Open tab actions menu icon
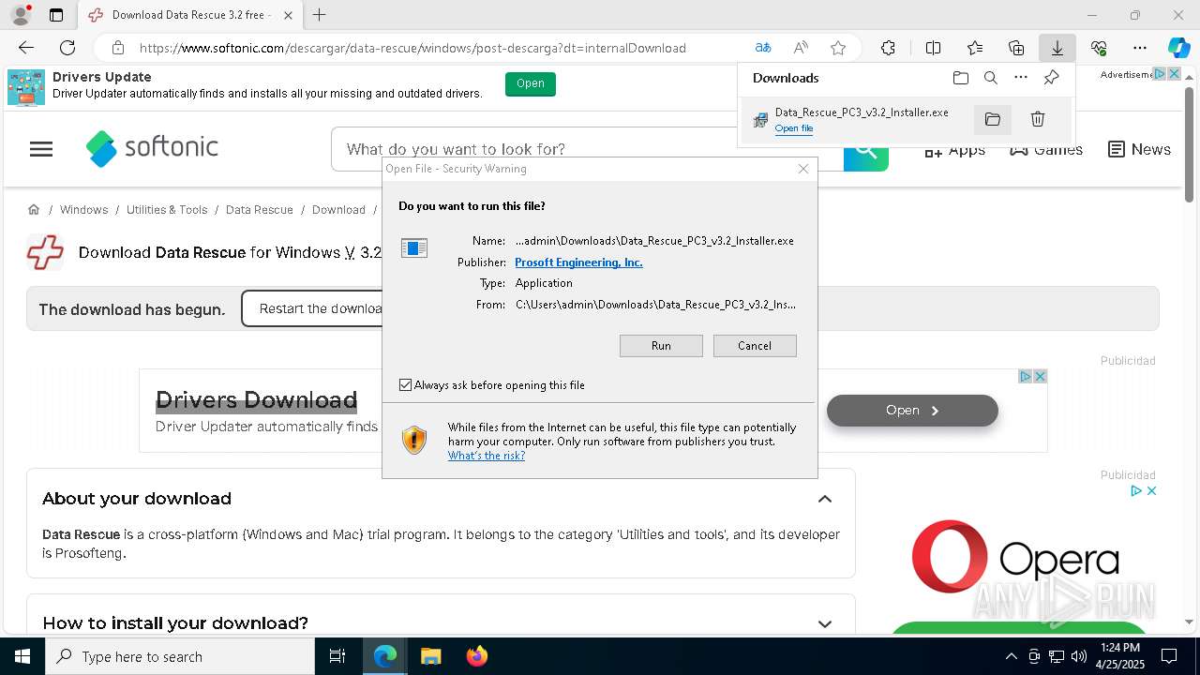Viewport: 1200px width, 675px height. (x=56, y=15)
